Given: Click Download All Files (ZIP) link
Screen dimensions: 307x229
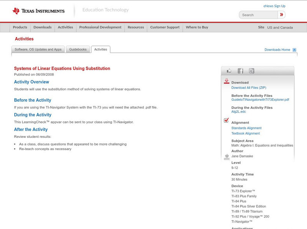Looking at the screenshot, I should [249, 88].
